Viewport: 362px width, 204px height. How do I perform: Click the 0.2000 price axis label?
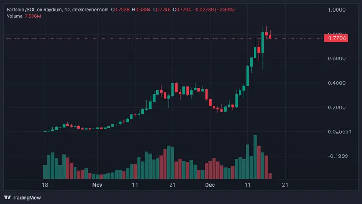pos(337,107)
